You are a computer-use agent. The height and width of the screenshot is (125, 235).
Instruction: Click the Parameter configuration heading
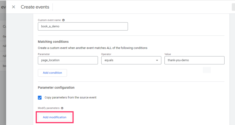pos(56,88)
